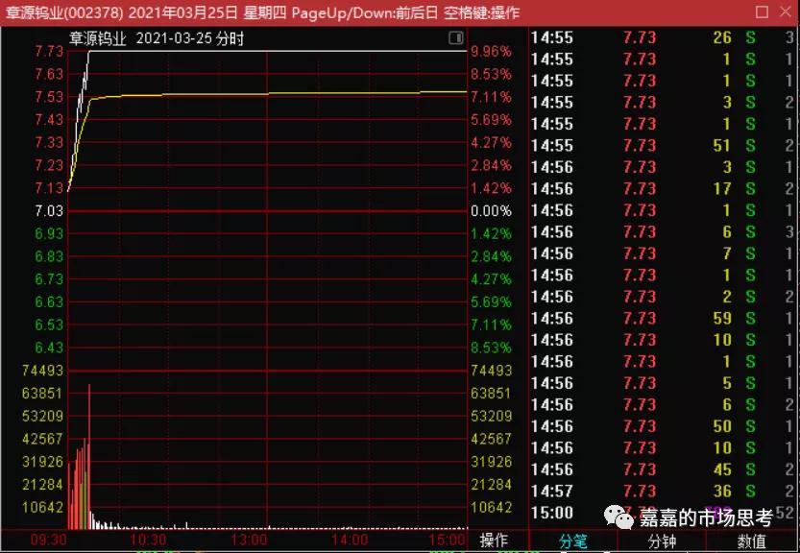Image resolution: width=800 pixels, height=553 pixels.
Task: Select the 14:56 tick with volume 7
Action: pyautogui.click(x=664, y=253)
